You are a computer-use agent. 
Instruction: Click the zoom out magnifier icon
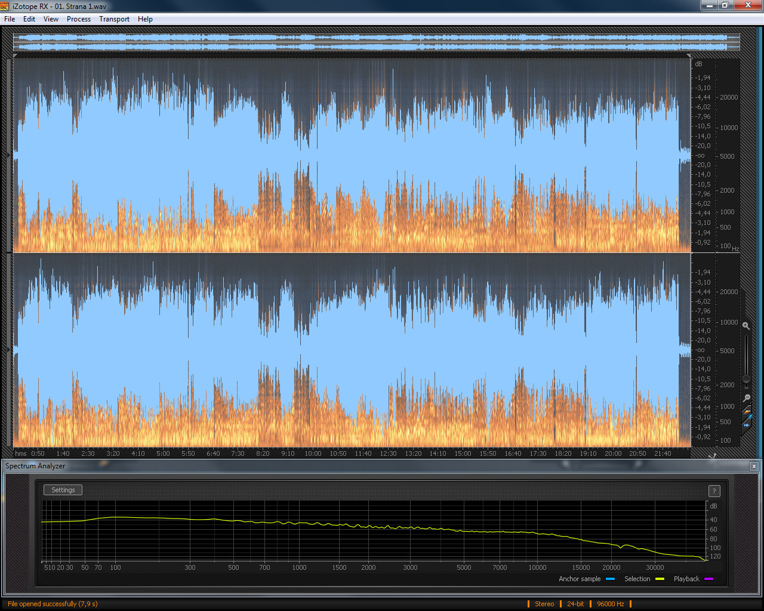[746, 398]
